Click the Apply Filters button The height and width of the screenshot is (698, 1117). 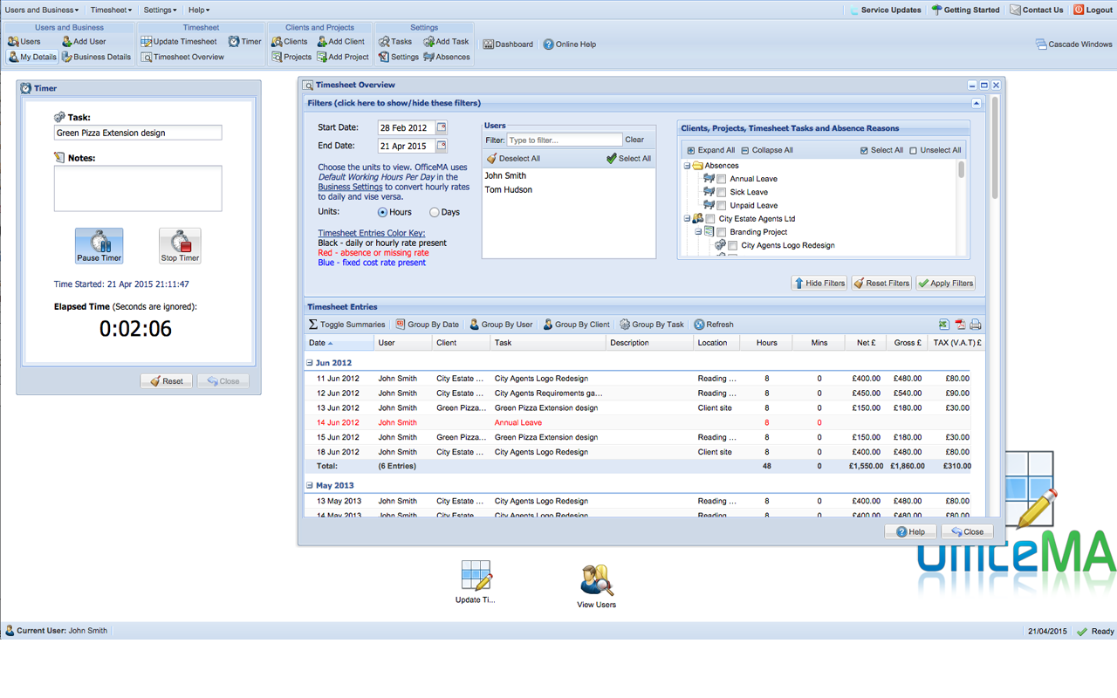(x=946, y=284)
